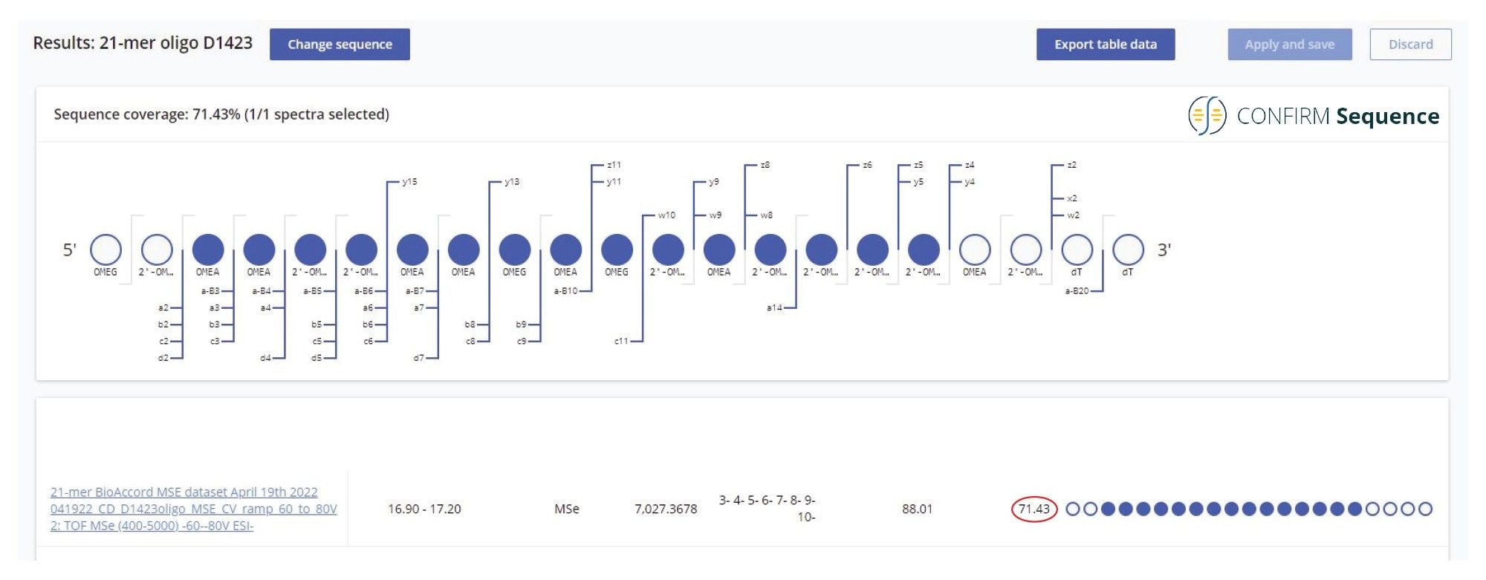
Task: Click the circled 71.43 coverage value
Action: click(1034, 509)
